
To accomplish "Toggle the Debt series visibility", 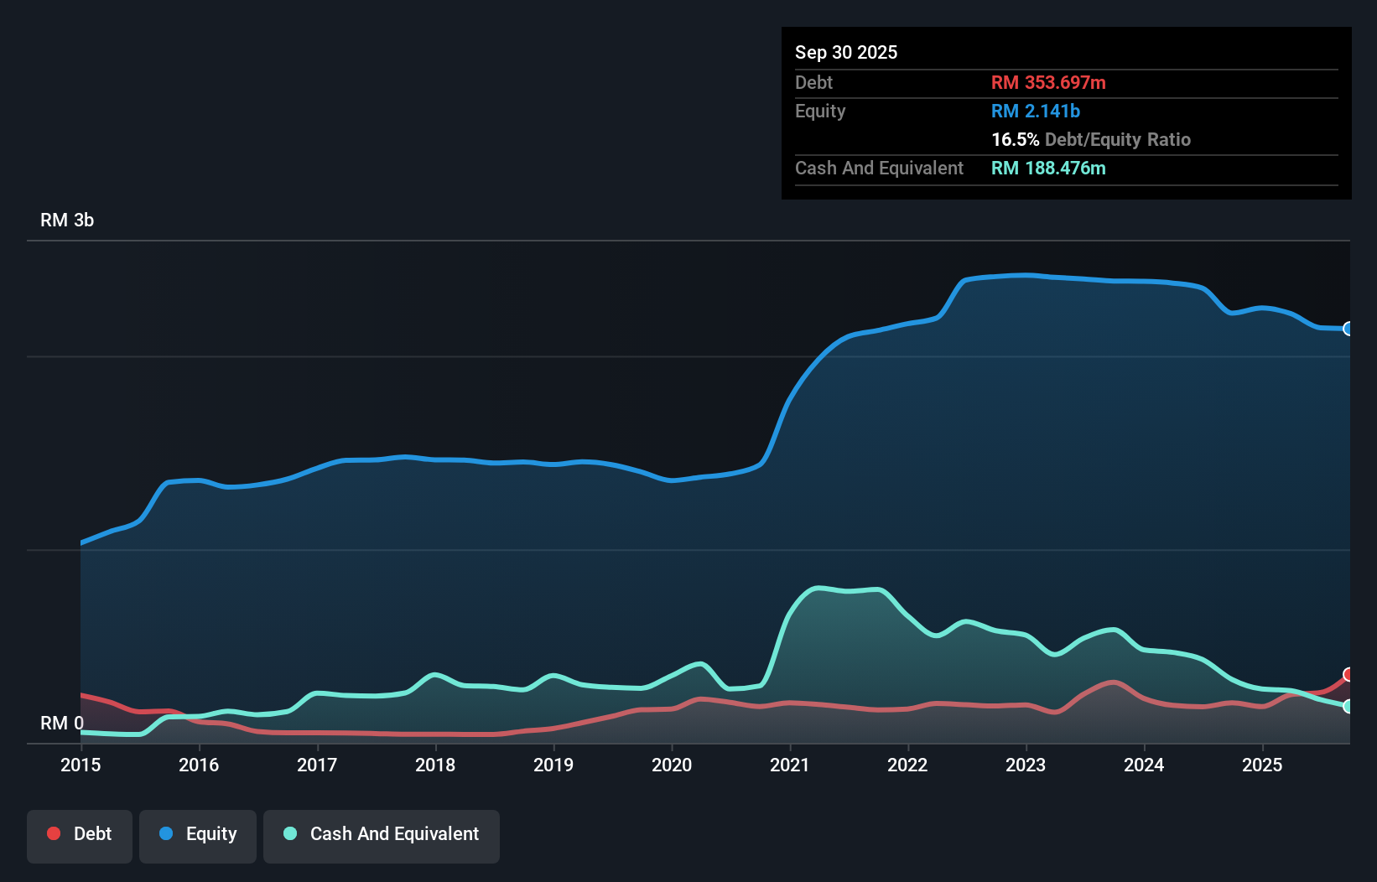I will [80, 833].
